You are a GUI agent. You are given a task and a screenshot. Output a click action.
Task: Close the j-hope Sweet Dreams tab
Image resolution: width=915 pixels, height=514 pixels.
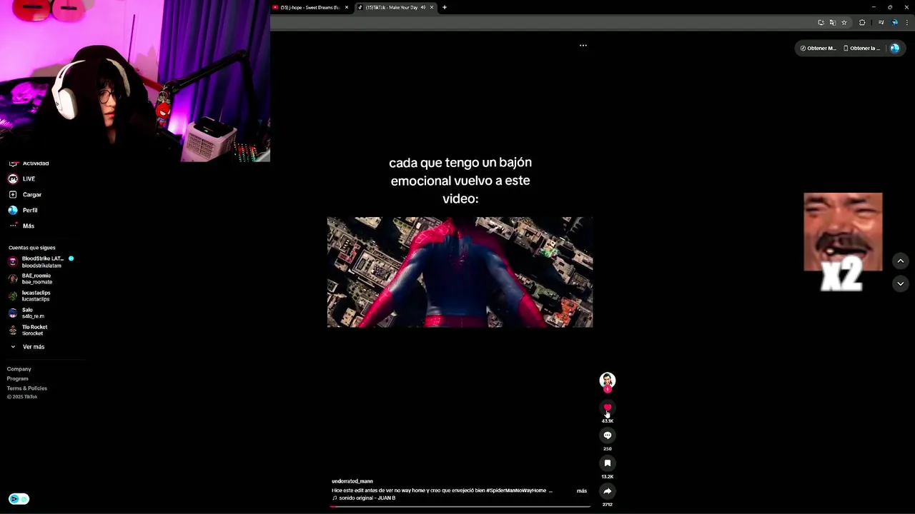[347, 7]
